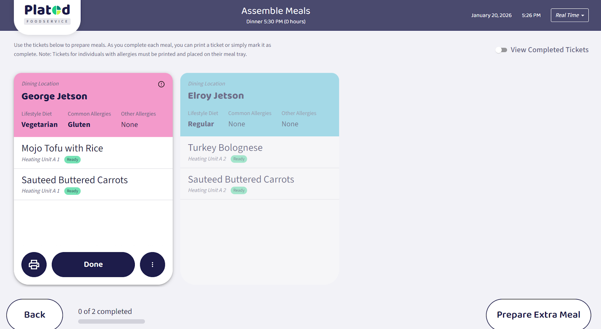Click the Ready badge for Turkey Bolognese
Viewport: 601px width, 329px height.
point(239,159)
